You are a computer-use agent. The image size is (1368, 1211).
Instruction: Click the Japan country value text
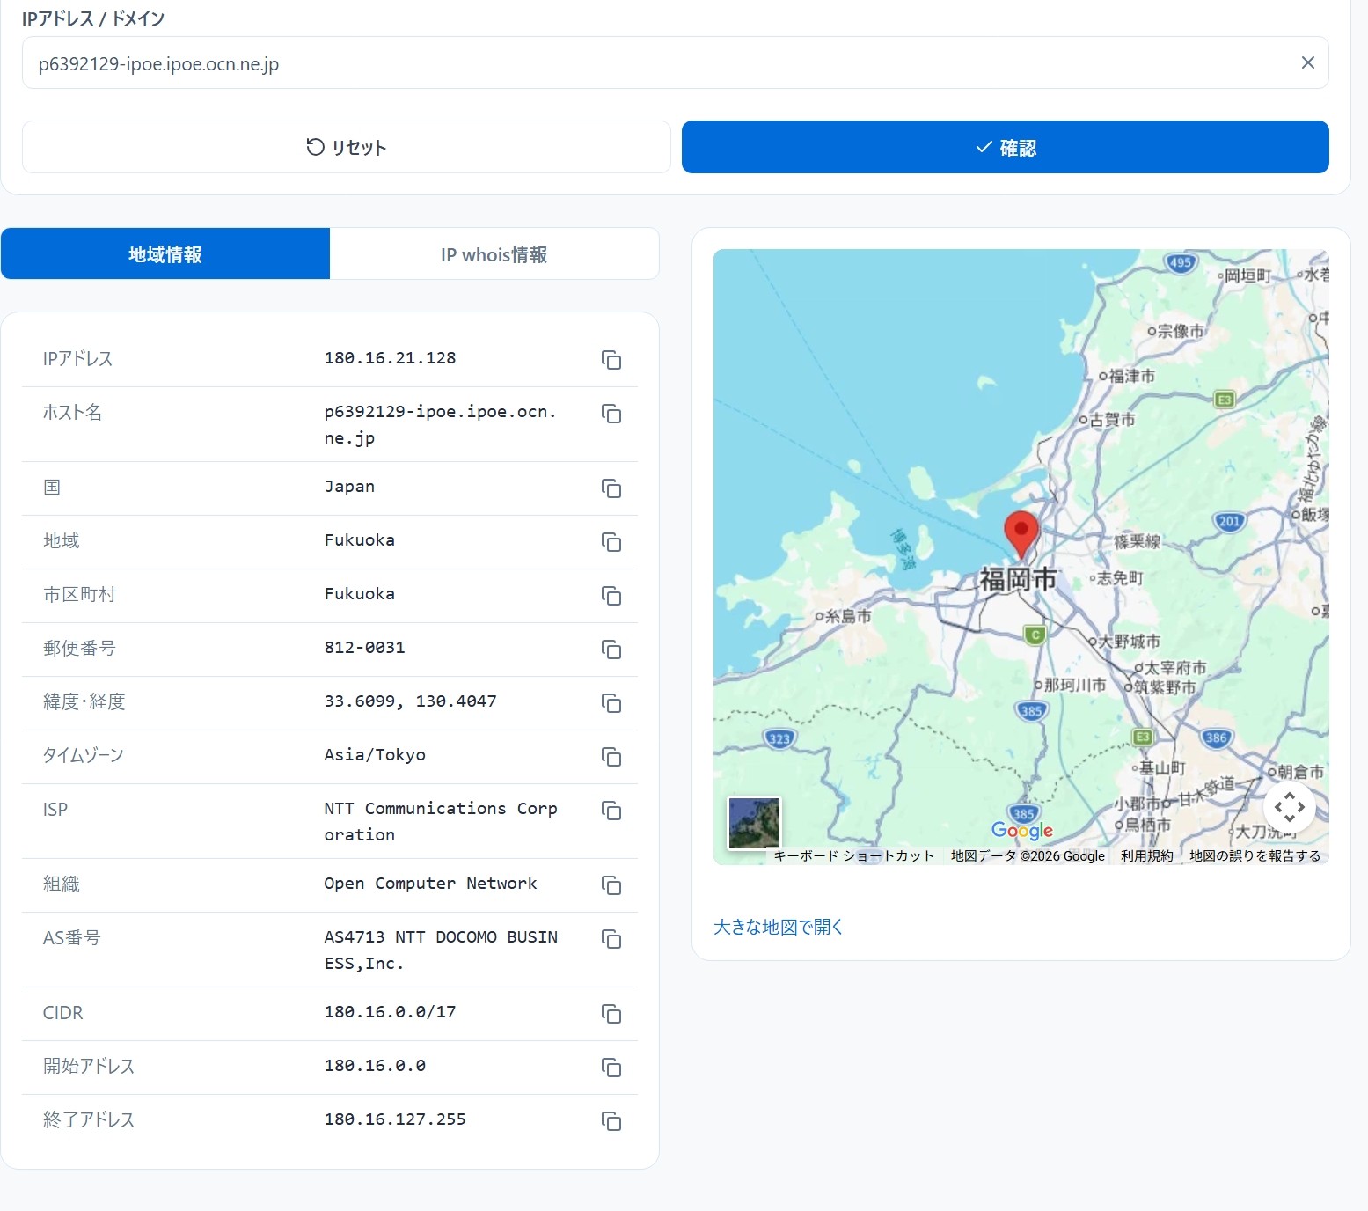[349, 487]
